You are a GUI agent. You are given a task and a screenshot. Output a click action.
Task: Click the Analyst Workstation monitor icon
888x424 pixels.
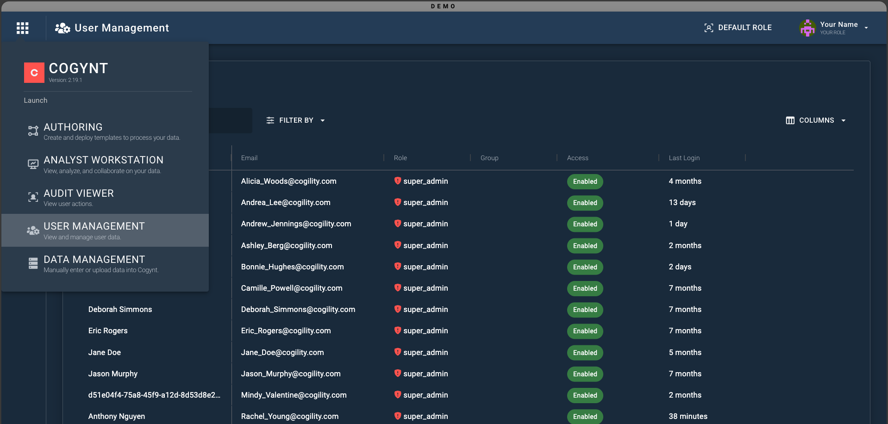click(x=33, y=164)
